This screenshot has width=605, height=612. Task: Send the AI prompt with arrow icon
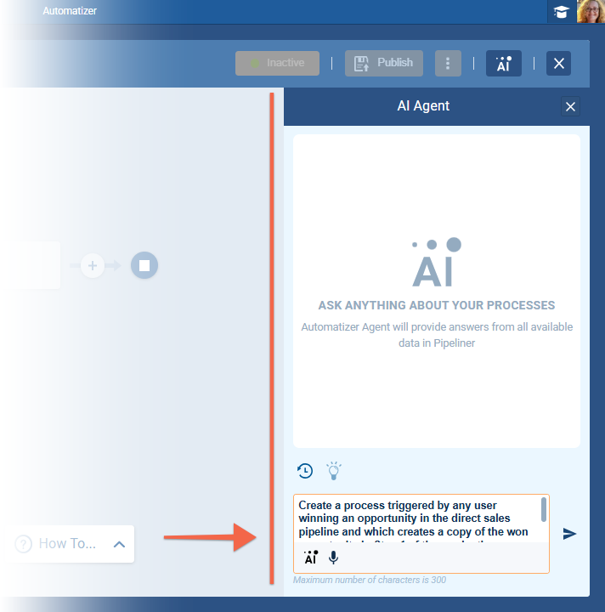click(569, 534)
